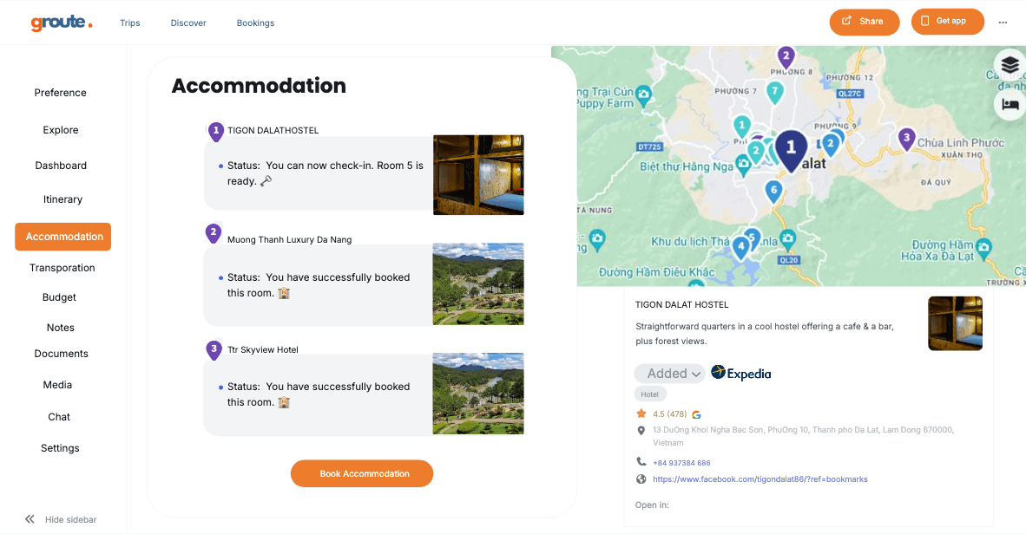Expand the Added status dropdown
The width and height of the screenshot is (1026, 534).
(x=669, y=374)
